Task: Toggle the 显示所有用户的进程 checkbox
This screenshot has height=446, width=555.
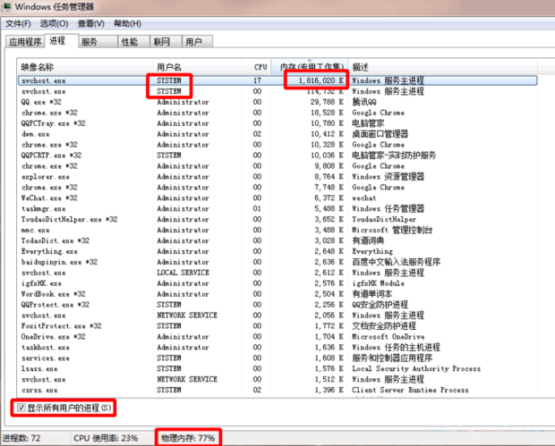Action: (x=21, y=408)
